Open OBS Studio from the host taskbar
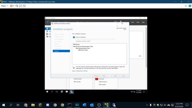 point(99,105)
